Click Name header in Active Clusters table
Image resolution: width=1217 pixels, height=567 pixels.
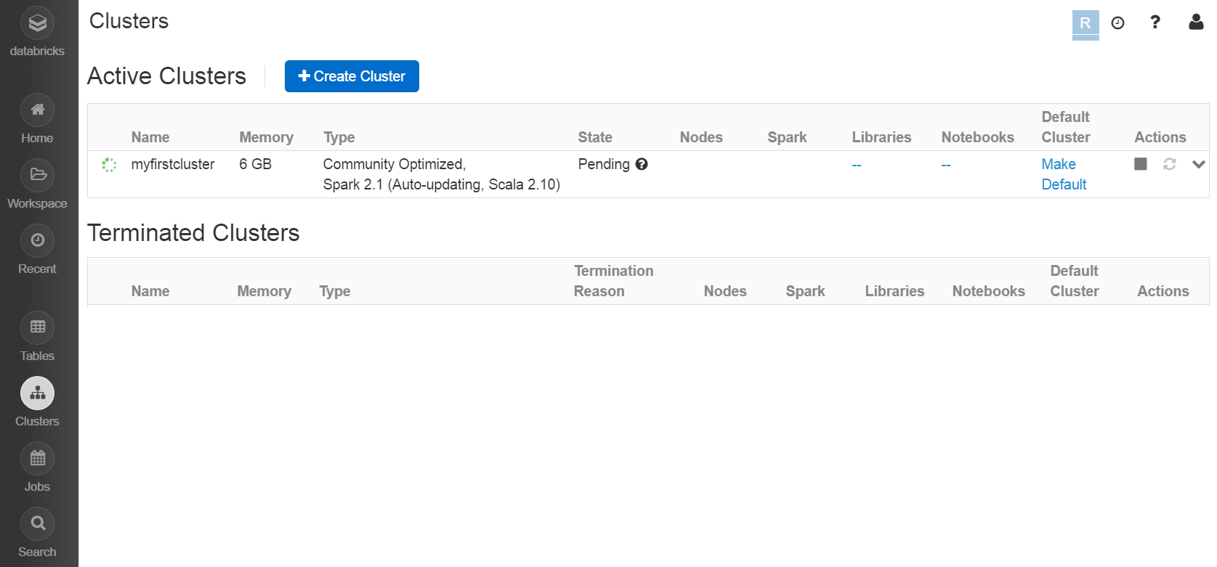[x=150, y=137]
